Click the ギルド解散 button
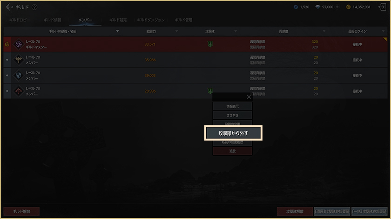This screenshot has height=219, width=391. [x=21, y=211]
